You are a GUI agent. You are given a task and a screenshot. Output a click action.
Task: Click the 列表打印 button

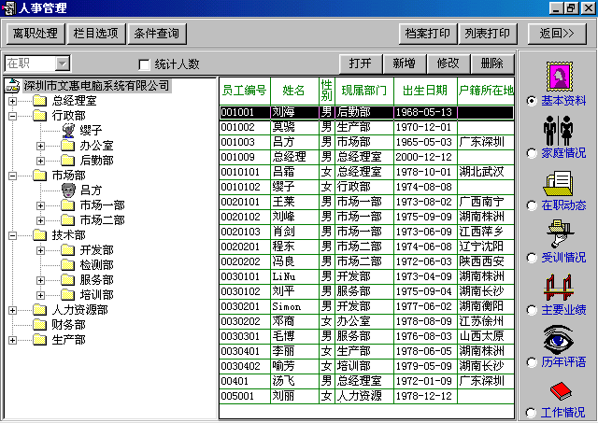[x=488, y=34]
